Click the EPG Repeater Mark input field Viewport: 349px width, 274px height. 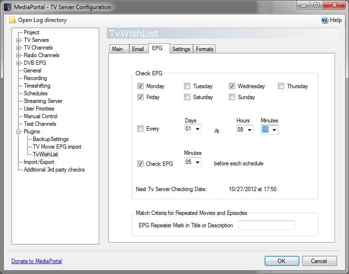267,225
